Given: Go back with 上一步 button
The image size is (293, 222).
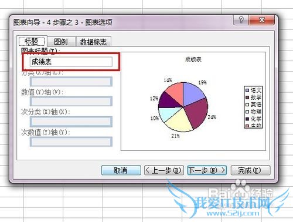Looking at the screenshot, I should tap(164, 170).
